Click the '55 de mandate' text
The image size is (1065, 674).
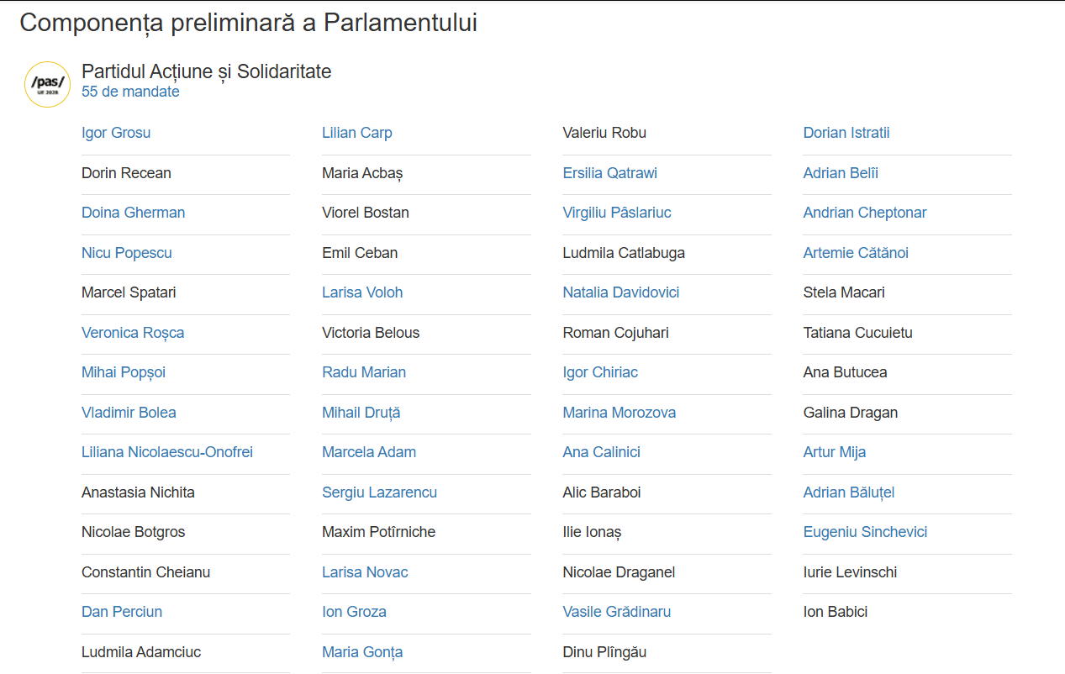pos(130,92)
